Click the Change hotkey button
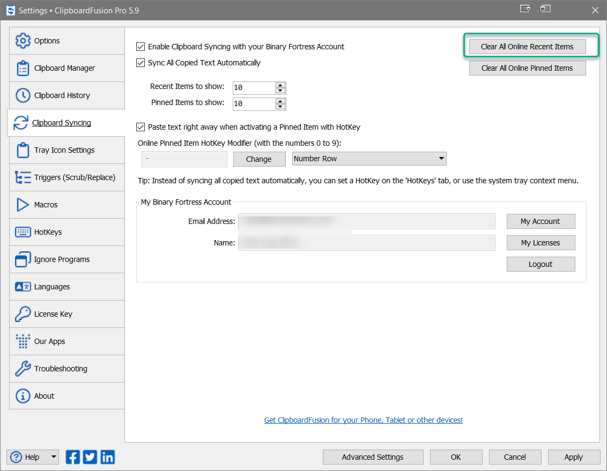The width and height of the screenshot is (607, 471). [x=259, y=159]
